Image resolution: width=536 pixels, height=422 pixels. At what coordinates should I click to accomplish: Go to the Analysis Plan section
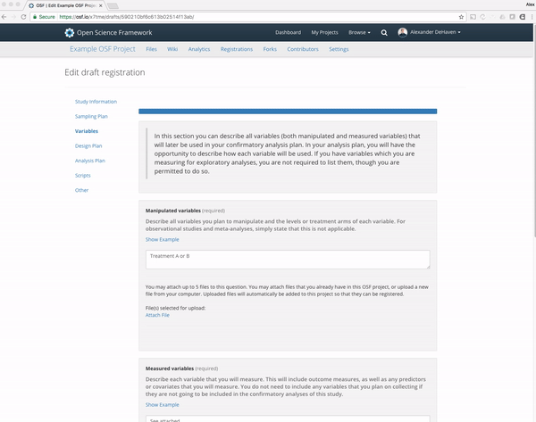tap(90, 161)
